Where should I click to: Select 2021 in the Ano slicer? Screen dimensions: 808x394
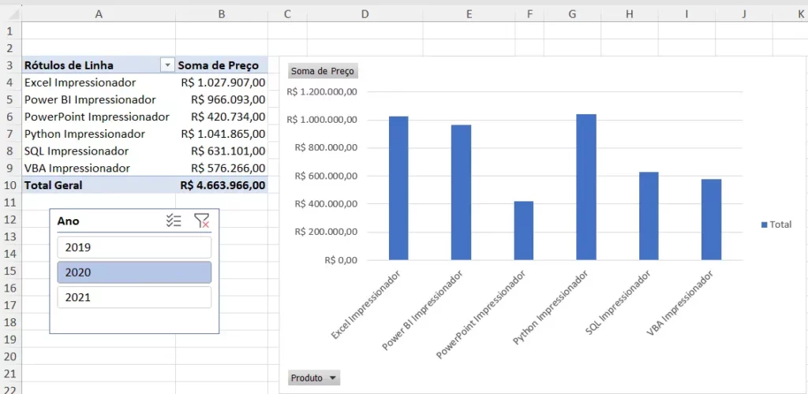(x=134, y=297)
